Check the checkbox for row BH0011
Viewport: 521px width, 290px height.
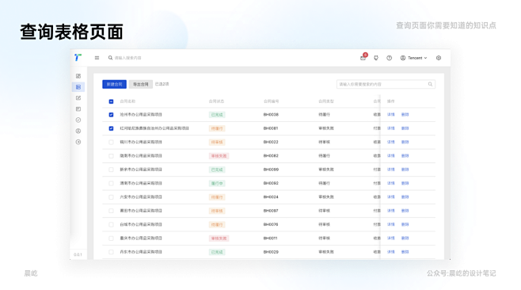111,238
